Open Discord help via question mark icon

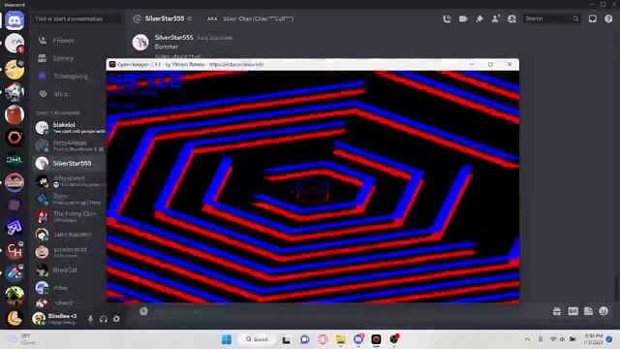tap(608, 18)
